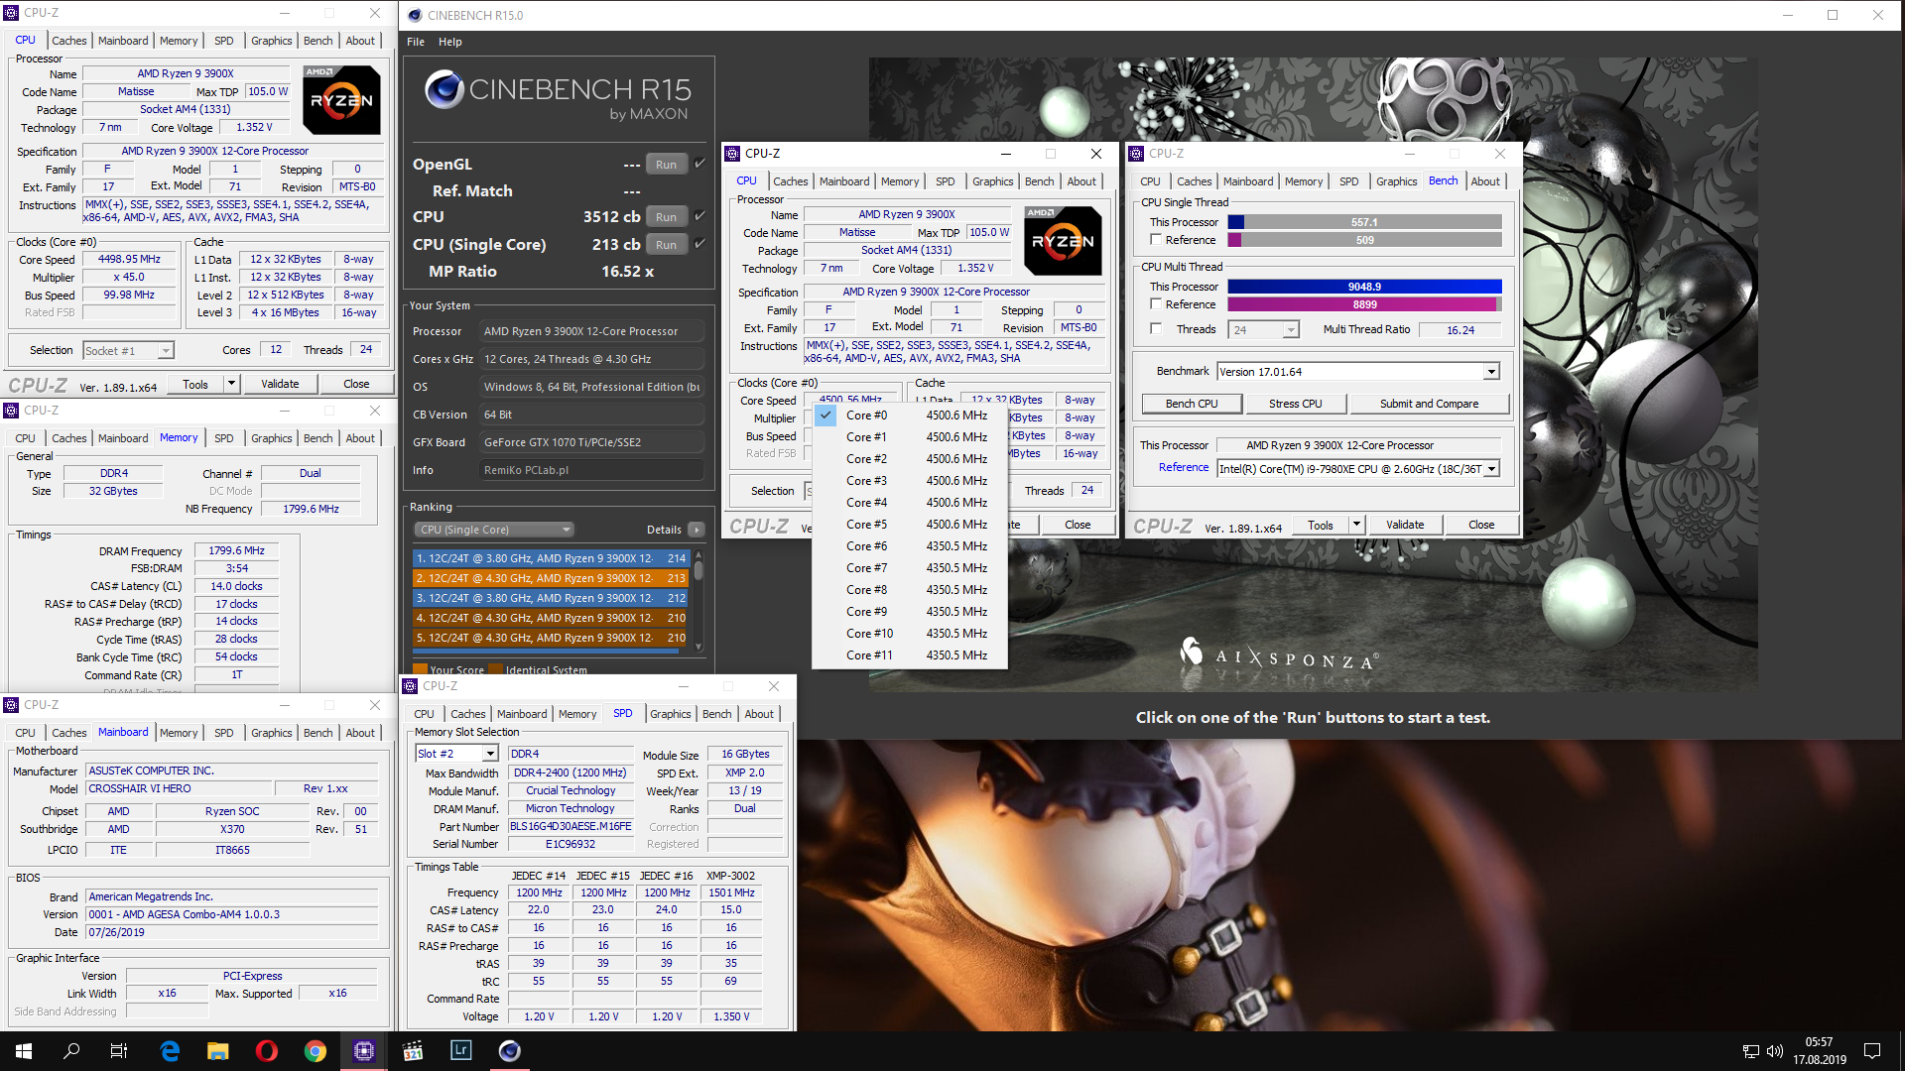1905x1071 pixels.
Task: Click the network tray icon
Action: (1750, 1051)
